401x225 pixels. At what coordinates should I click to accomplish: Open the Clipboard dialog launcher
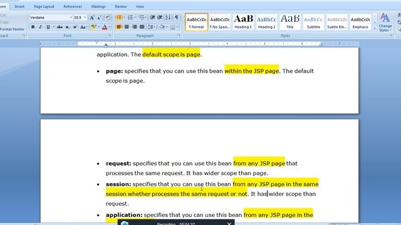(24, 36)
